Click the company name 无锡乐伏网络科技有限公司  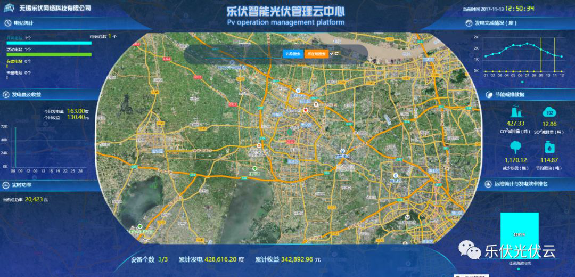tap(55, 7)
